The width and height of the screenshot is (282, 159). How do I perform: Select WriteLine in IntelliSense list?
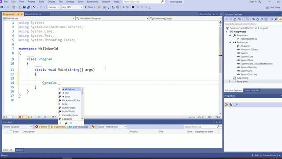[x=70, y=89]
